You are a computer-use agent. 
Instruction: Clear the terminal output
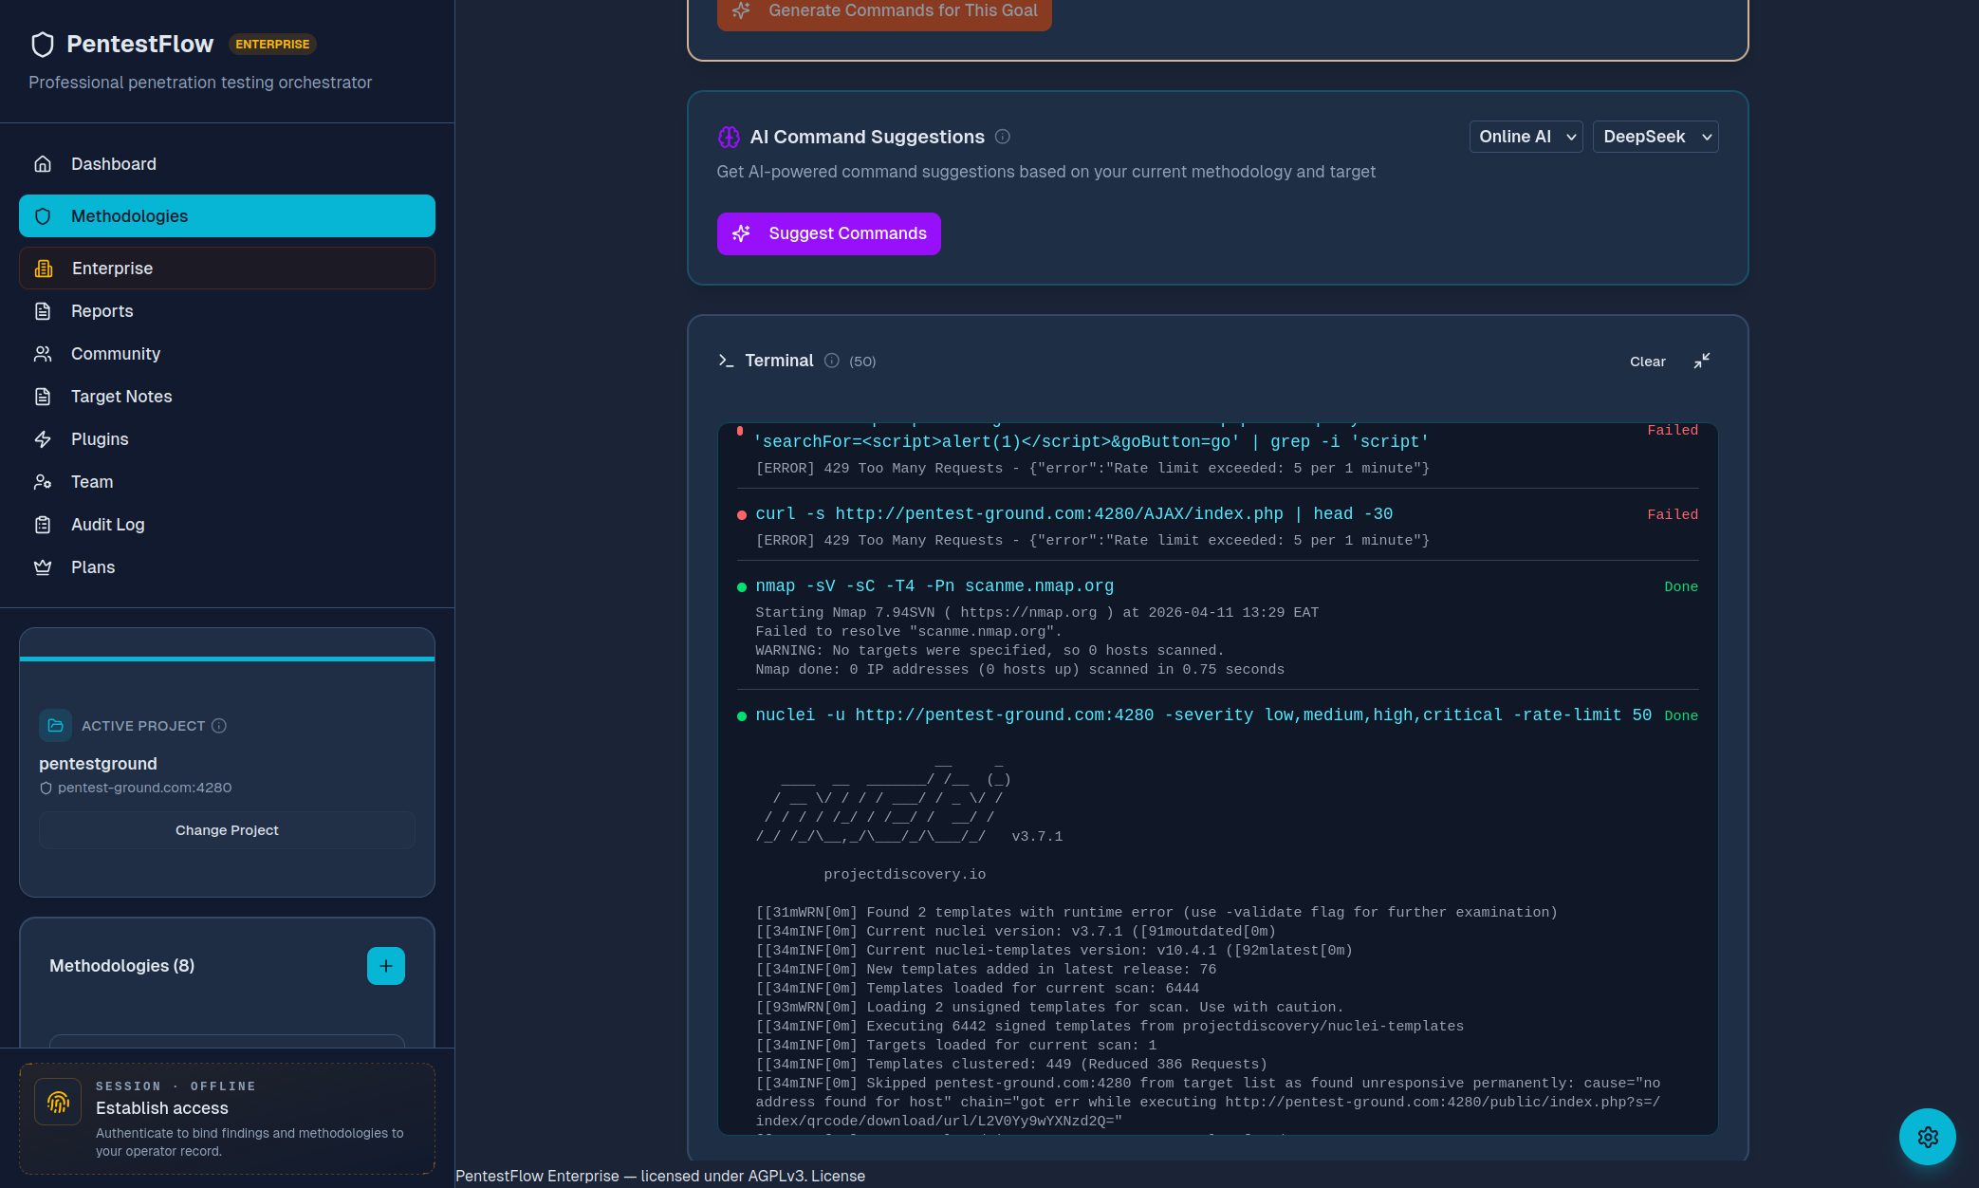(x=1647, y=362)
